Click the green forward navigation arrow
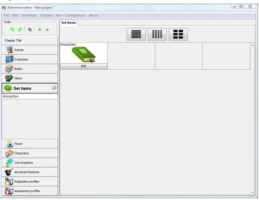 pos(47,30)
